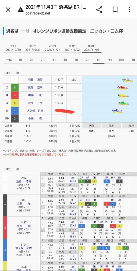This screenshot has width=137, height=271.
Task: Select 4日目 2021/11/02 date tab
Action: [x=72, y=48]
